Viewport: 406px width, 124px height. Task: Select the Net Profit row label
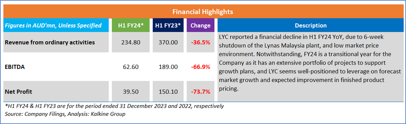tap(19, 92)
